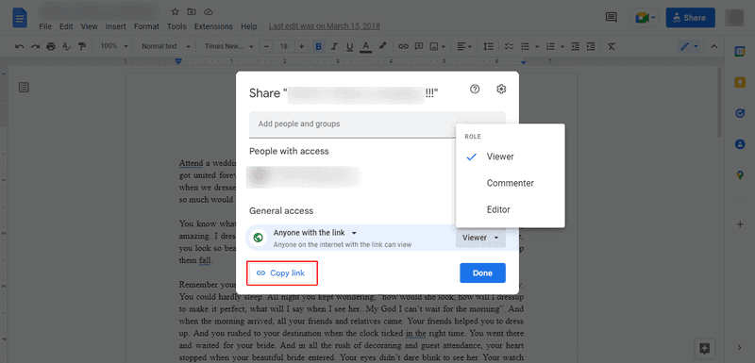Click the Google Docs home icon
Image resolution: width=755 pixels, height=363 pixels.
coord(20,18)
